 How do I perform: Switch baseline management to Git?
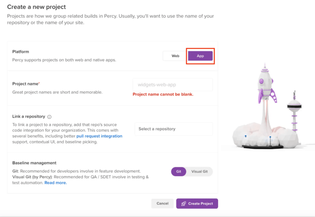pyautogui.click(x=179, y=171)
